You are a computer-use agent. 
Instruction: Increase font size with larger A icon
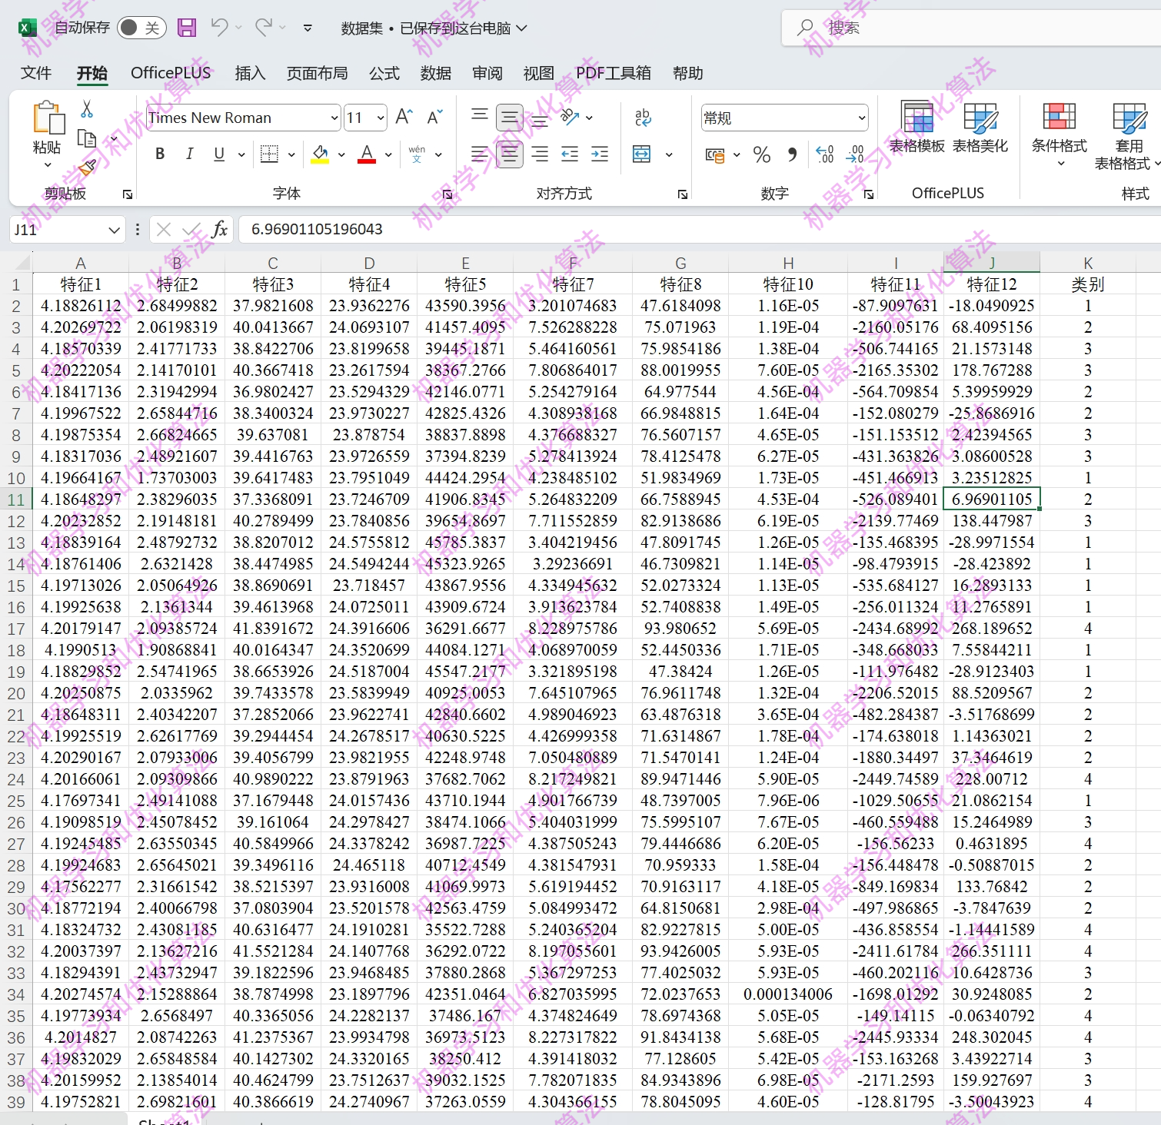[x=403, y=117]
